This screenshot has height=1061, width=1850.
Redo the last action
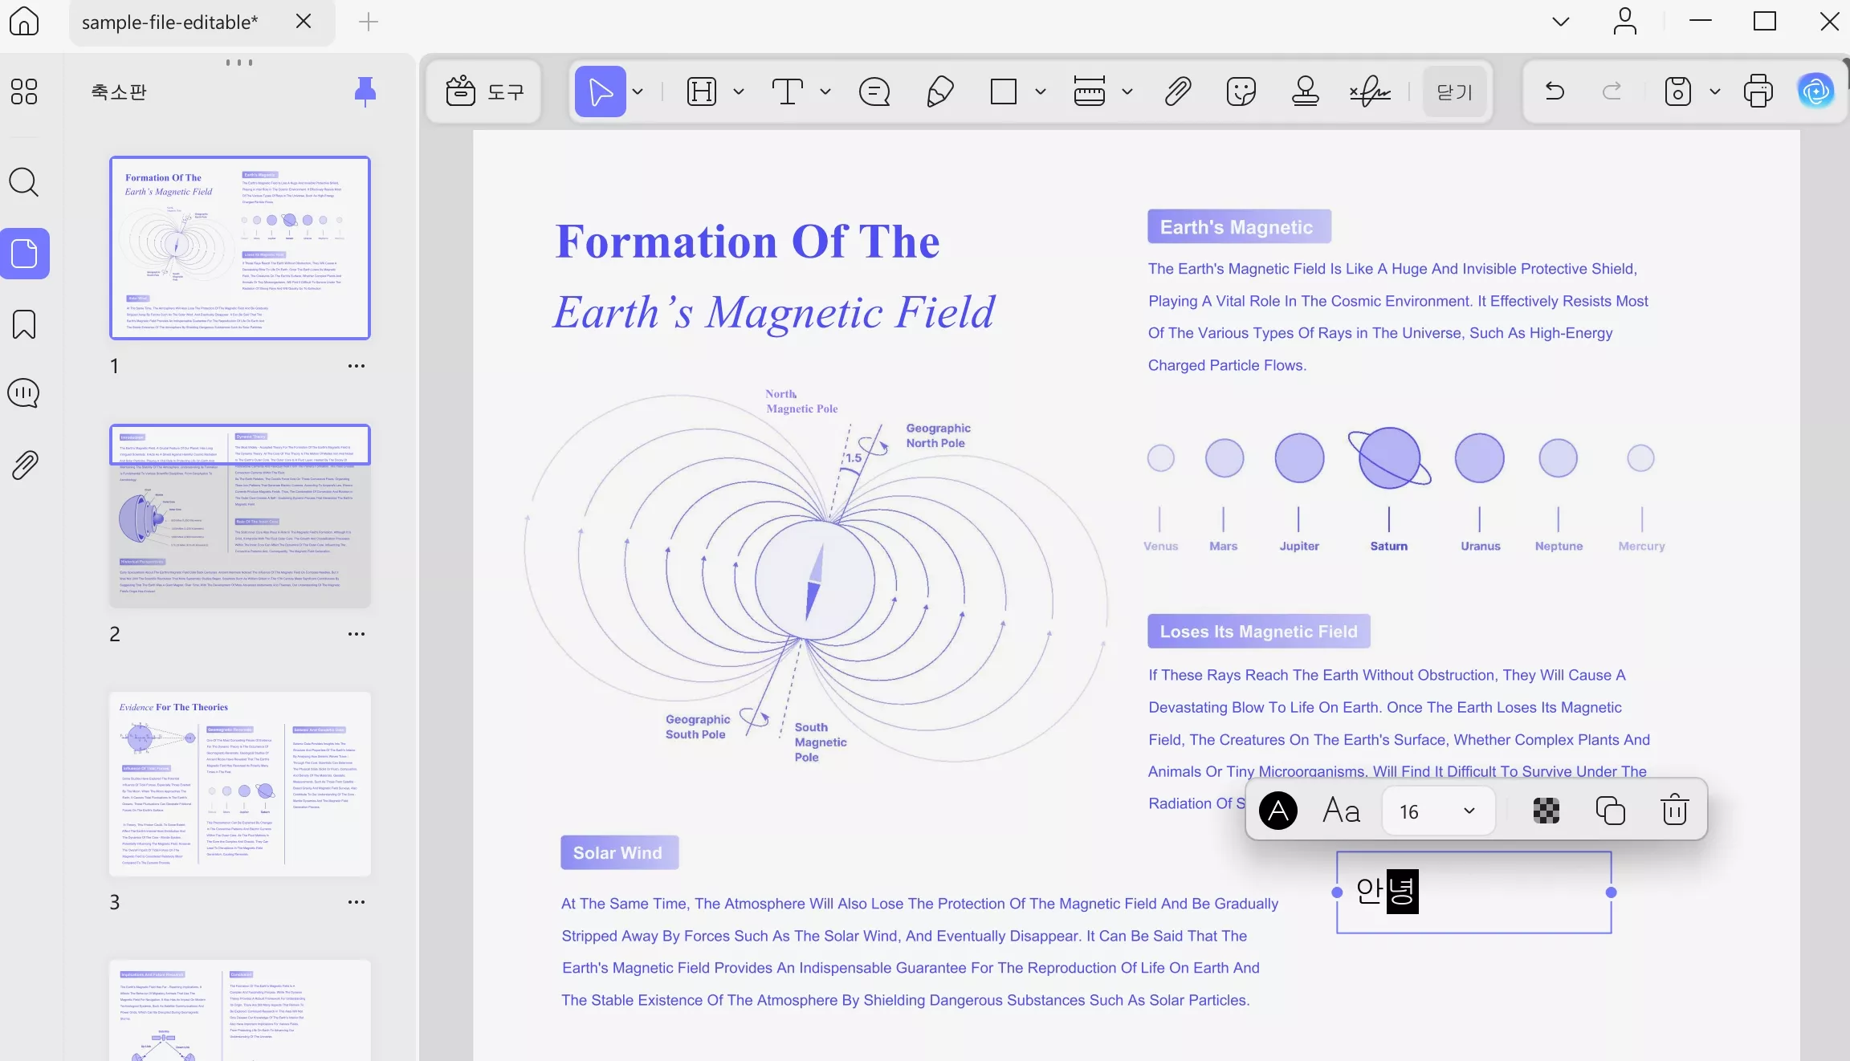point(1612,91)
